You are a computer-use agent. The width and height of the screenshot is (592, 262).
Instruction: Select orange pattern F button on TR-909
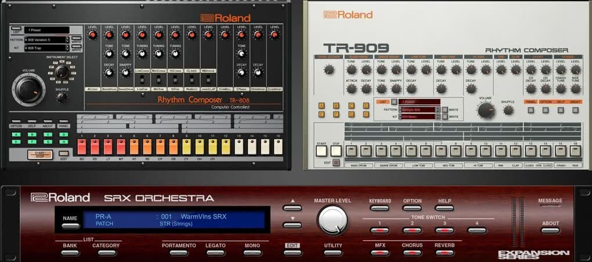pyautogui.click(x=337, y=114)
